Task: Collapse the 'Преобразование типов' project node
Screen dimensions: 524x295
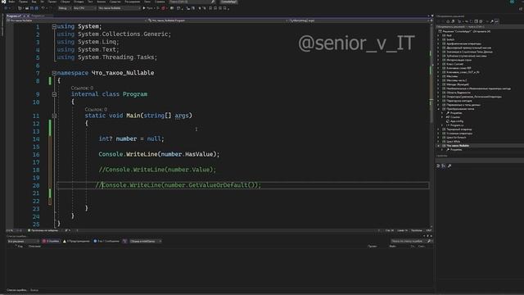Action: [x=439, y=109]
